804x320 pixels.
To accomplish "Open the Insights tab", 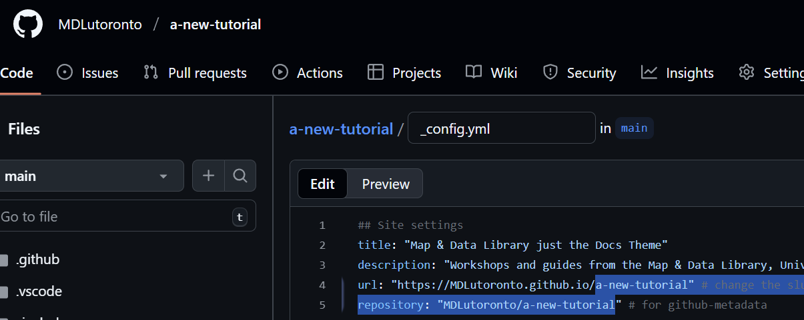I will [x=677, y=73].
